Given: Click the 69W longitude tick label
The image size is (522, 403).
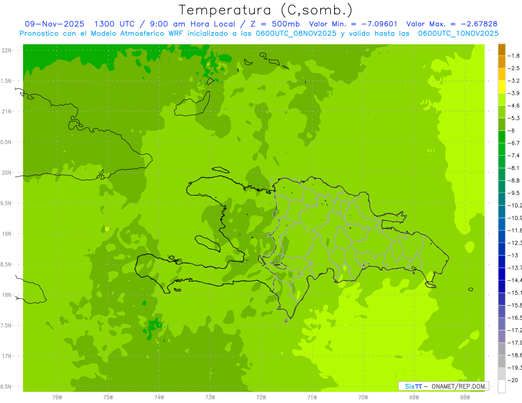Looking at the screenshot, I should click(x=414, y=397).
